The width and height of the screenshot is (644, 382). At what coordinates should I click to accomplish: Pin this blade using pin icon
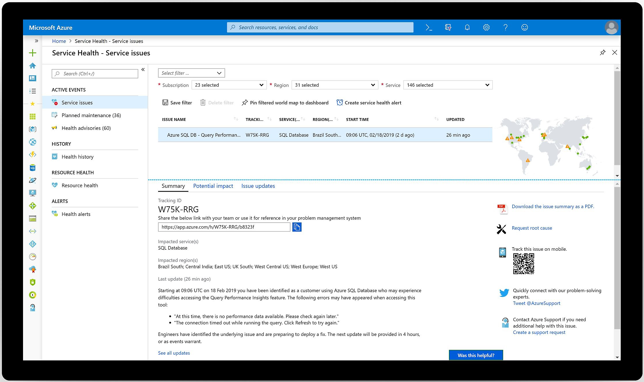click(x=603, y=53)
